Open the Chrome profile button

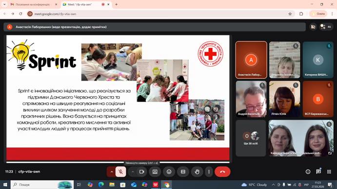[x=318, y=14]
